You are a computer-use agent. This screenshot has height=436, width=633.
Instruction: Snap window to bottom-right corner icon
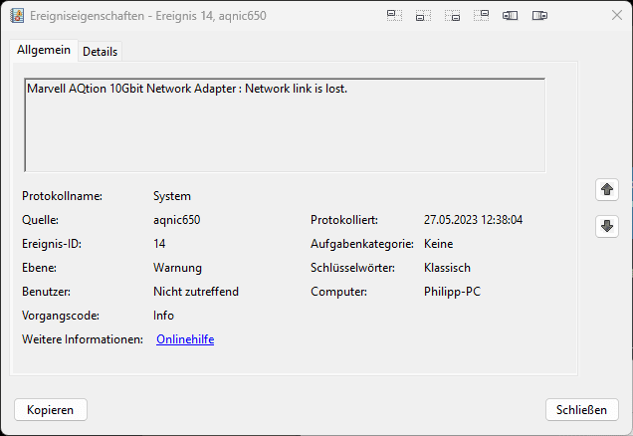[x=452, y=16]
